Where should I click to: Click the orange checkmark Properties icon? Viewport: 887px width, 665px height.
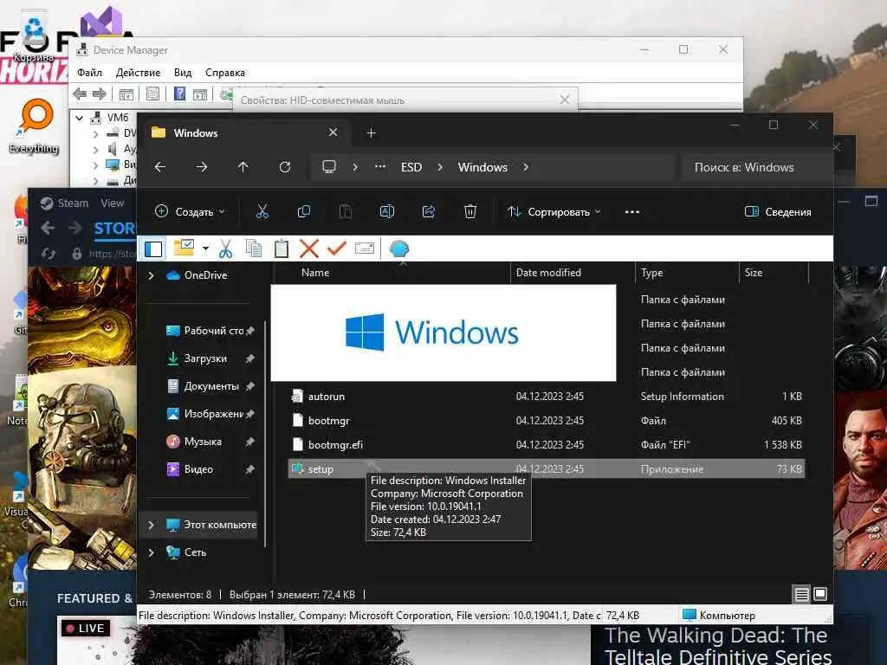point(337,248)
